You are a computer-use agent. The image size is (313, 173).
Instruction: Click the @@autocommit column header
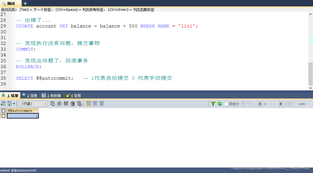pyautogui.click(x=23, y=111)
